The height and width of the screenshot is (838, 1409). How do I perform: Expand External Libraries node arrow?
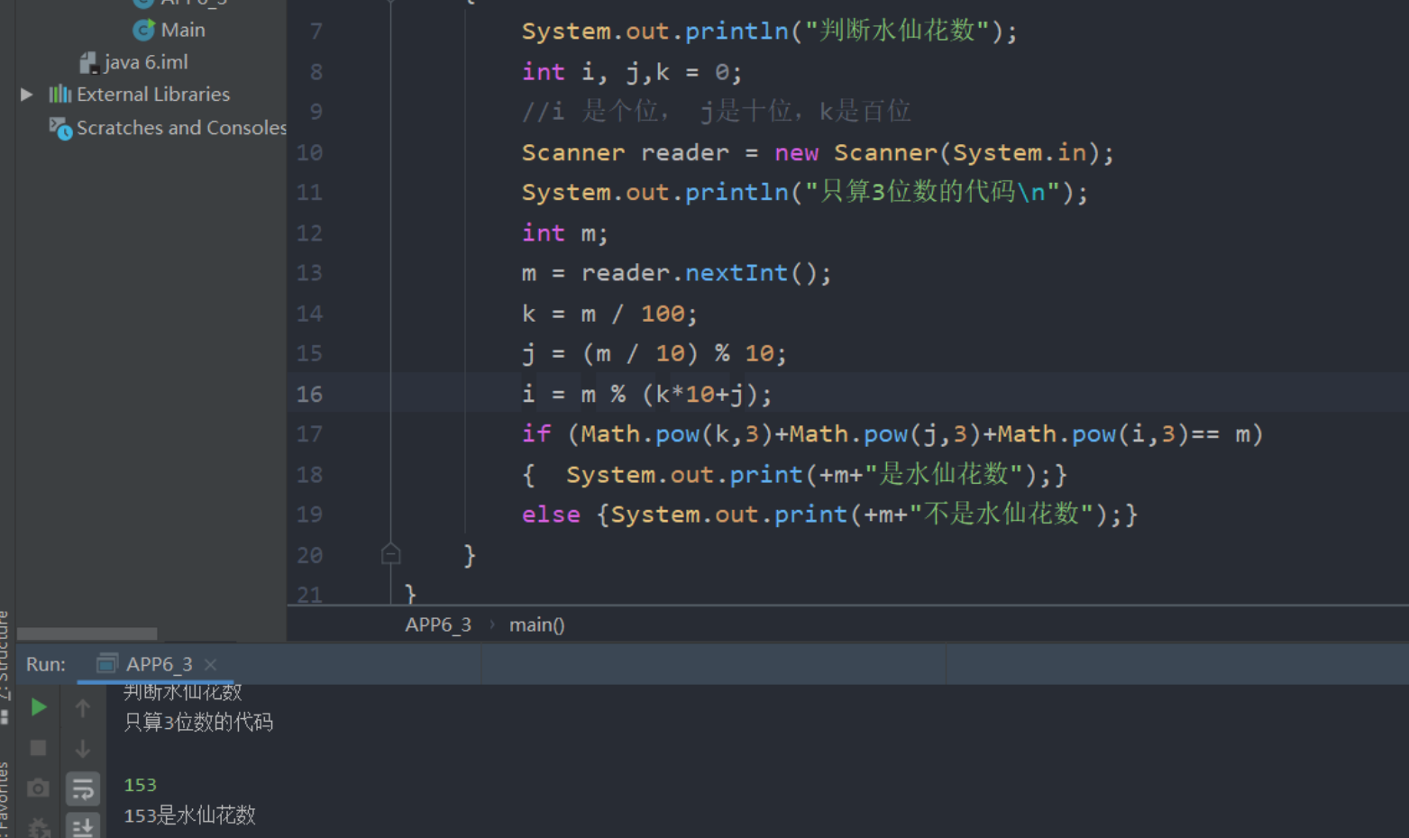pyautogui.click(x=26, y=95)
